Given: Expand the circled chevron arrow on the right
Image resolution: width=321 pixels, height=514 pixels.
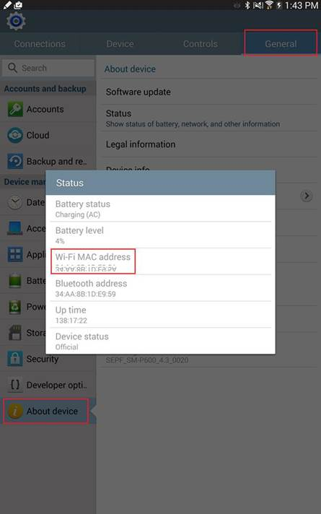Looking at the screenshot, I should tap(307, 196).
